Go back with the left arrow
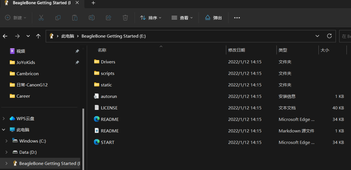 [x=5, y=36]
